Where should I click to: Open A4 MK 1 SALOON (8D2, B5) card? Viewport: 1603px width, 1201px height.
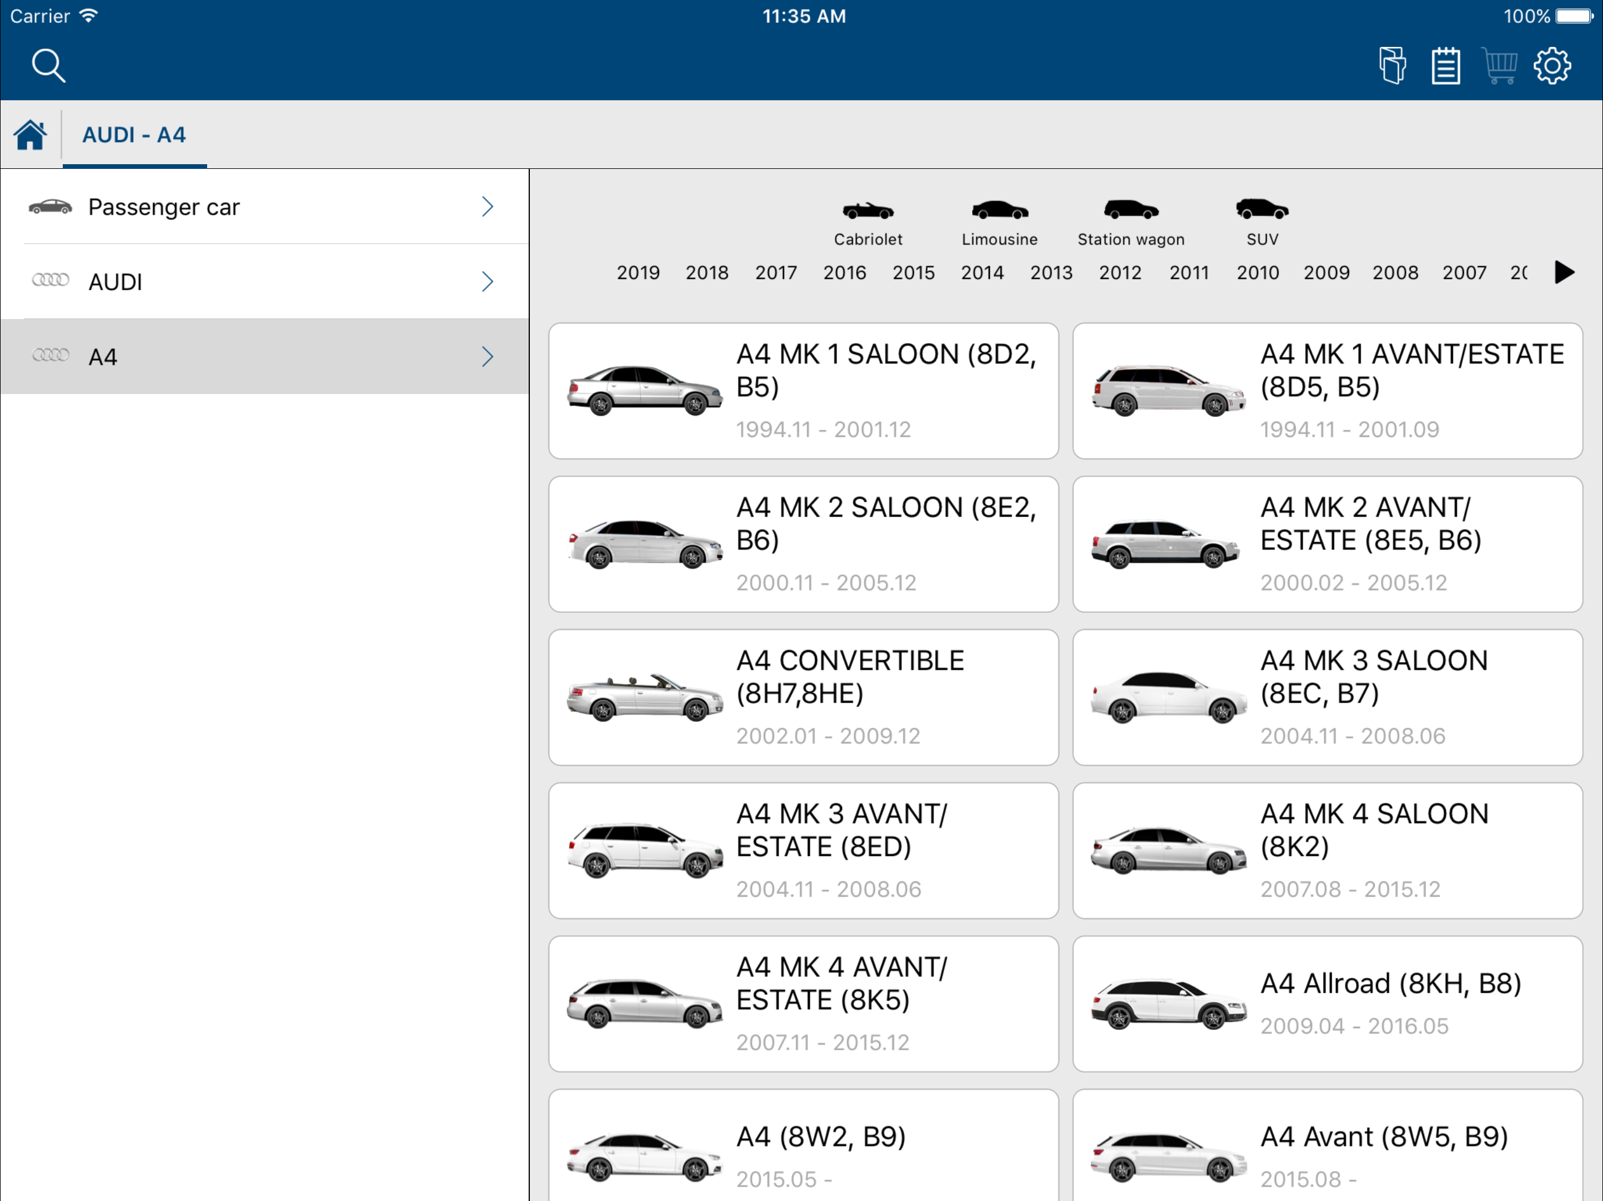coord(803,391)
